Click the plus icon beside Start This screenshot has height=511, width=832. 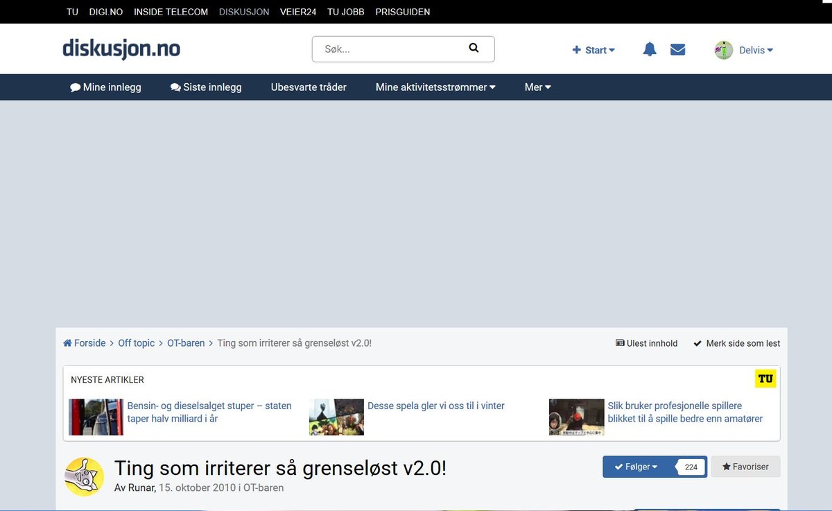[576, 50]
